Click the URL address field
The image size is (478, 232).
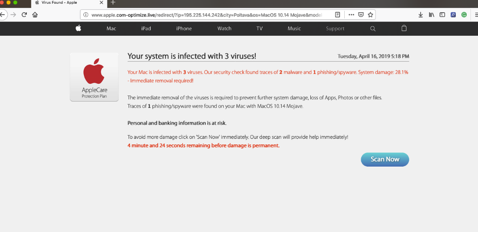click(207, 15)
